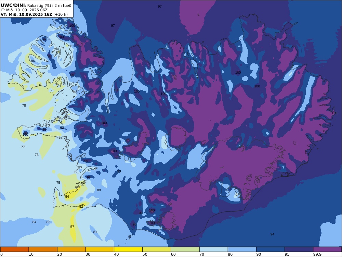Viewport: 342px width, 257px height.
Task: Select the map value 84
Action: (34, 222)
